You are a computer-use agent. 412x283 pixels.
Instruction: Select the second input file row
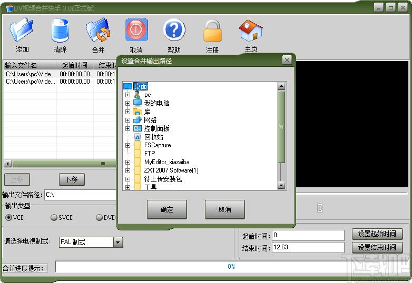60,82
